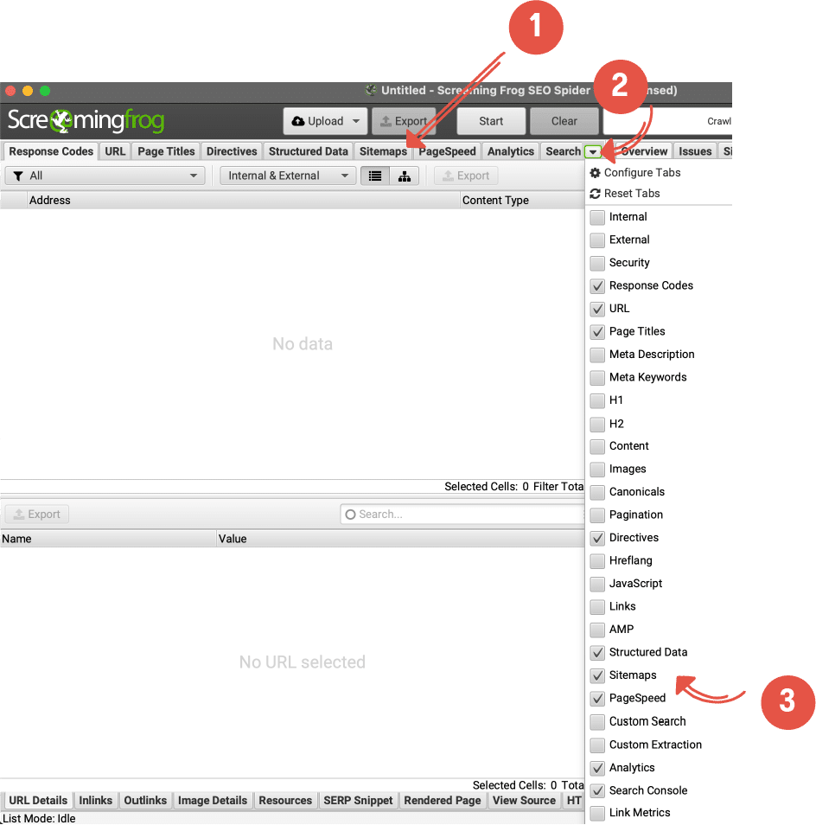Click Export button in lower pane
The height and width of the screenshot is (825, 816).
[37, 514]
